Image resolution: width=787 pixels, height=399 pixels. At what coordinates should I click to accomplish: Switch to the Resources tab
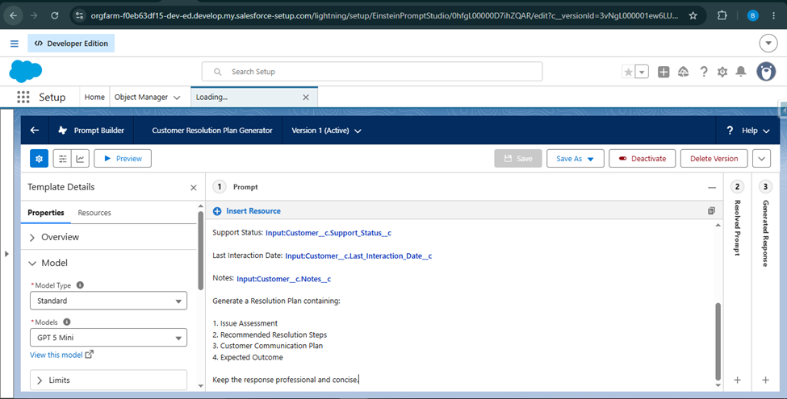(x=94, y=213)
